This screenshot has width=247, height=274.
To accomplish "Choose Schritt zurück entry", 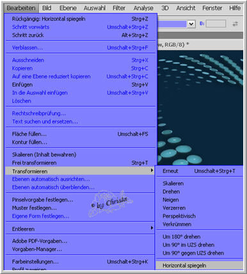I will (x=80, y=35).
